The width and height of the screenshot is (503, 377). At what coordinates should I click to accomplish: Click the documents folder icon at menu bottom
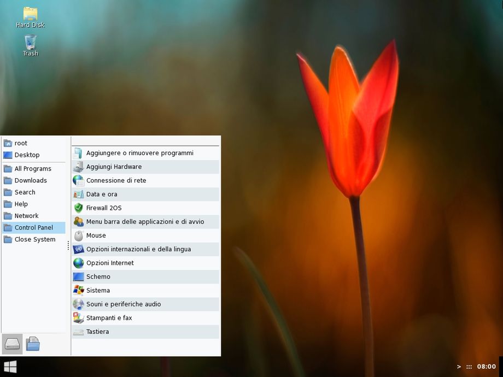tap(33, 344)
